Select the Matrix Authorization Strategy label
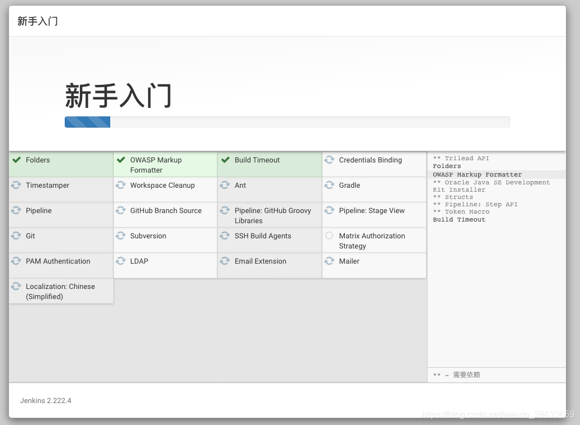Viewport: 580px width, 425px height. coord(372,241)
